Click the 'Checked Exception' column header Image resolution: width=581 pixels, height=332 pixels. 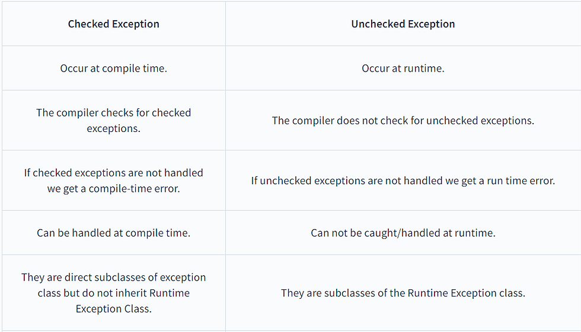coord(113,24)
